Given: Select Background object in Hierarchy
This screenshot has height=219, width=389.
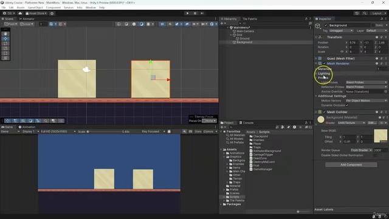Looking at the screenshot, I should tap(244, 42).
